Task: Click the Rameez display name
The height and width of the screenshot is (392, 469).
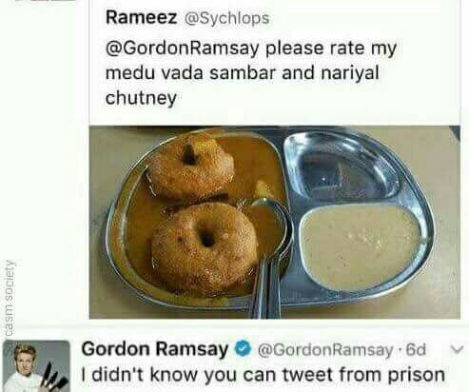Action: click(x=141, y=17)
